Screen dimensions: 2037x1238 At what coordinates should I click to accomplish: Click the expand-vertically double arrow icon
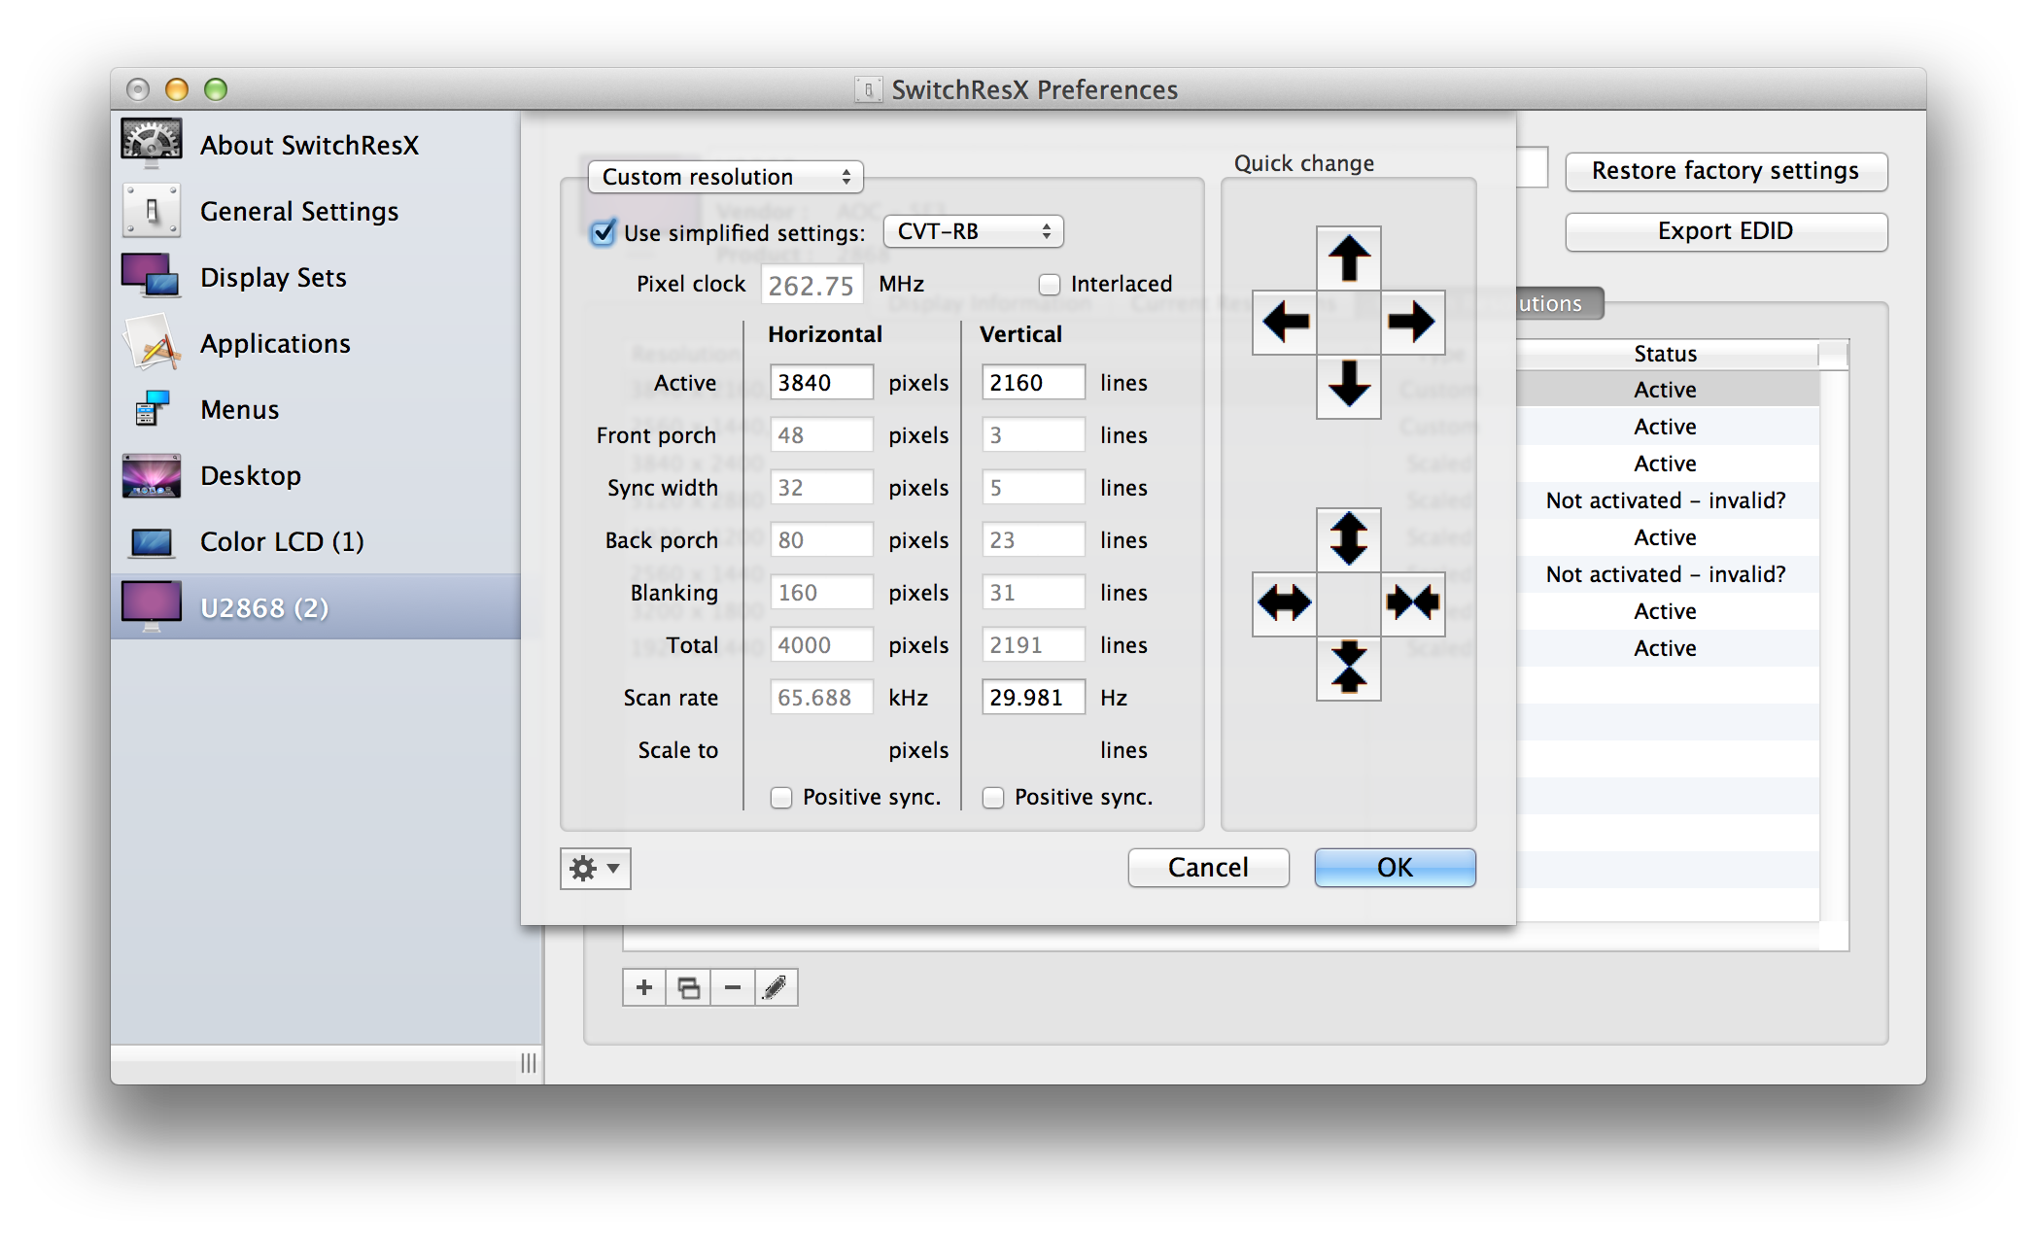1348,539
